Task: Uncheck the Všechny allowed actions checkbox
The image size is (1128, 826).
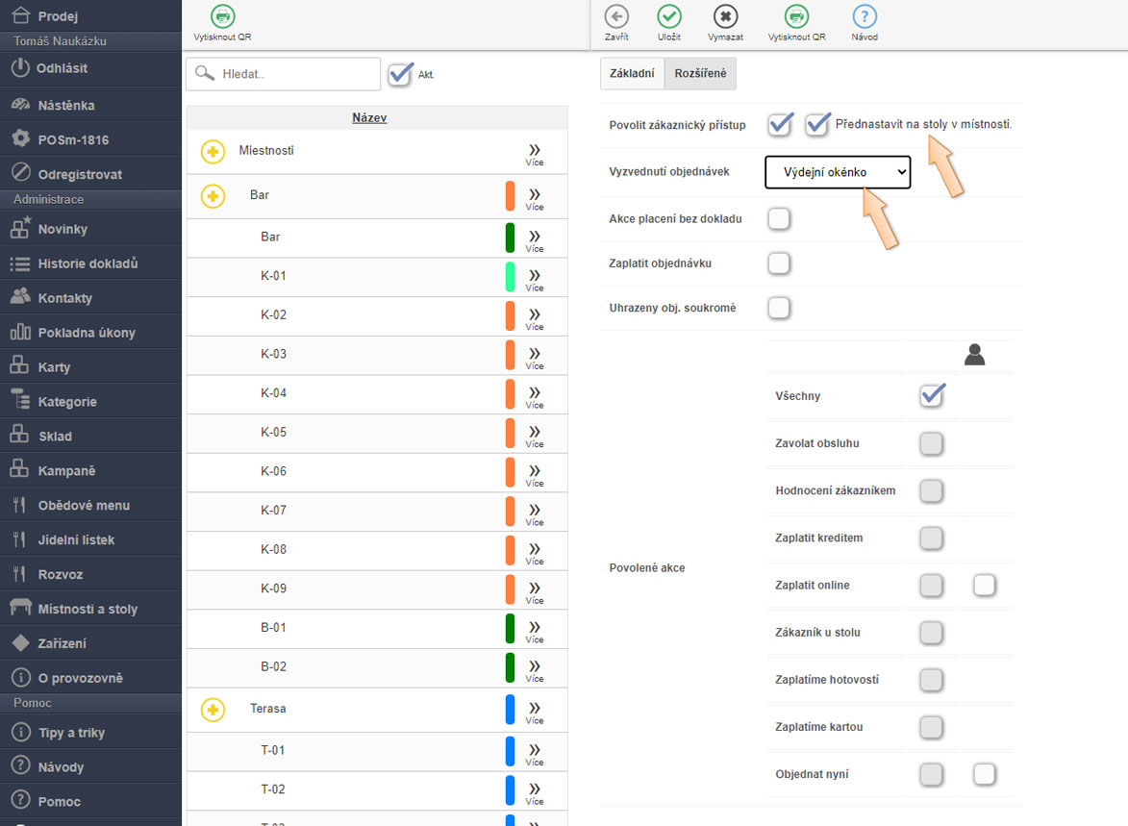Action: 931,395
